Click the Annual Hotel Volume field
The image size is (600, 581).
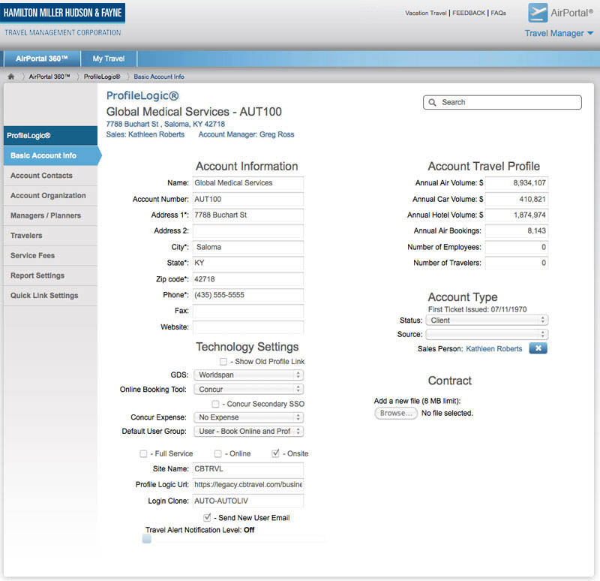(x=517, y=215)
